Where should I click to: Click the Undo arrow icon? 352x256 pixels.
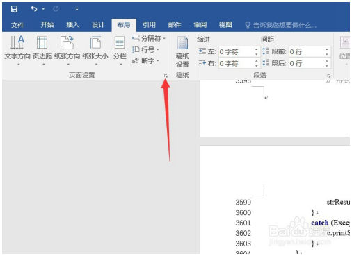[34, 9]
